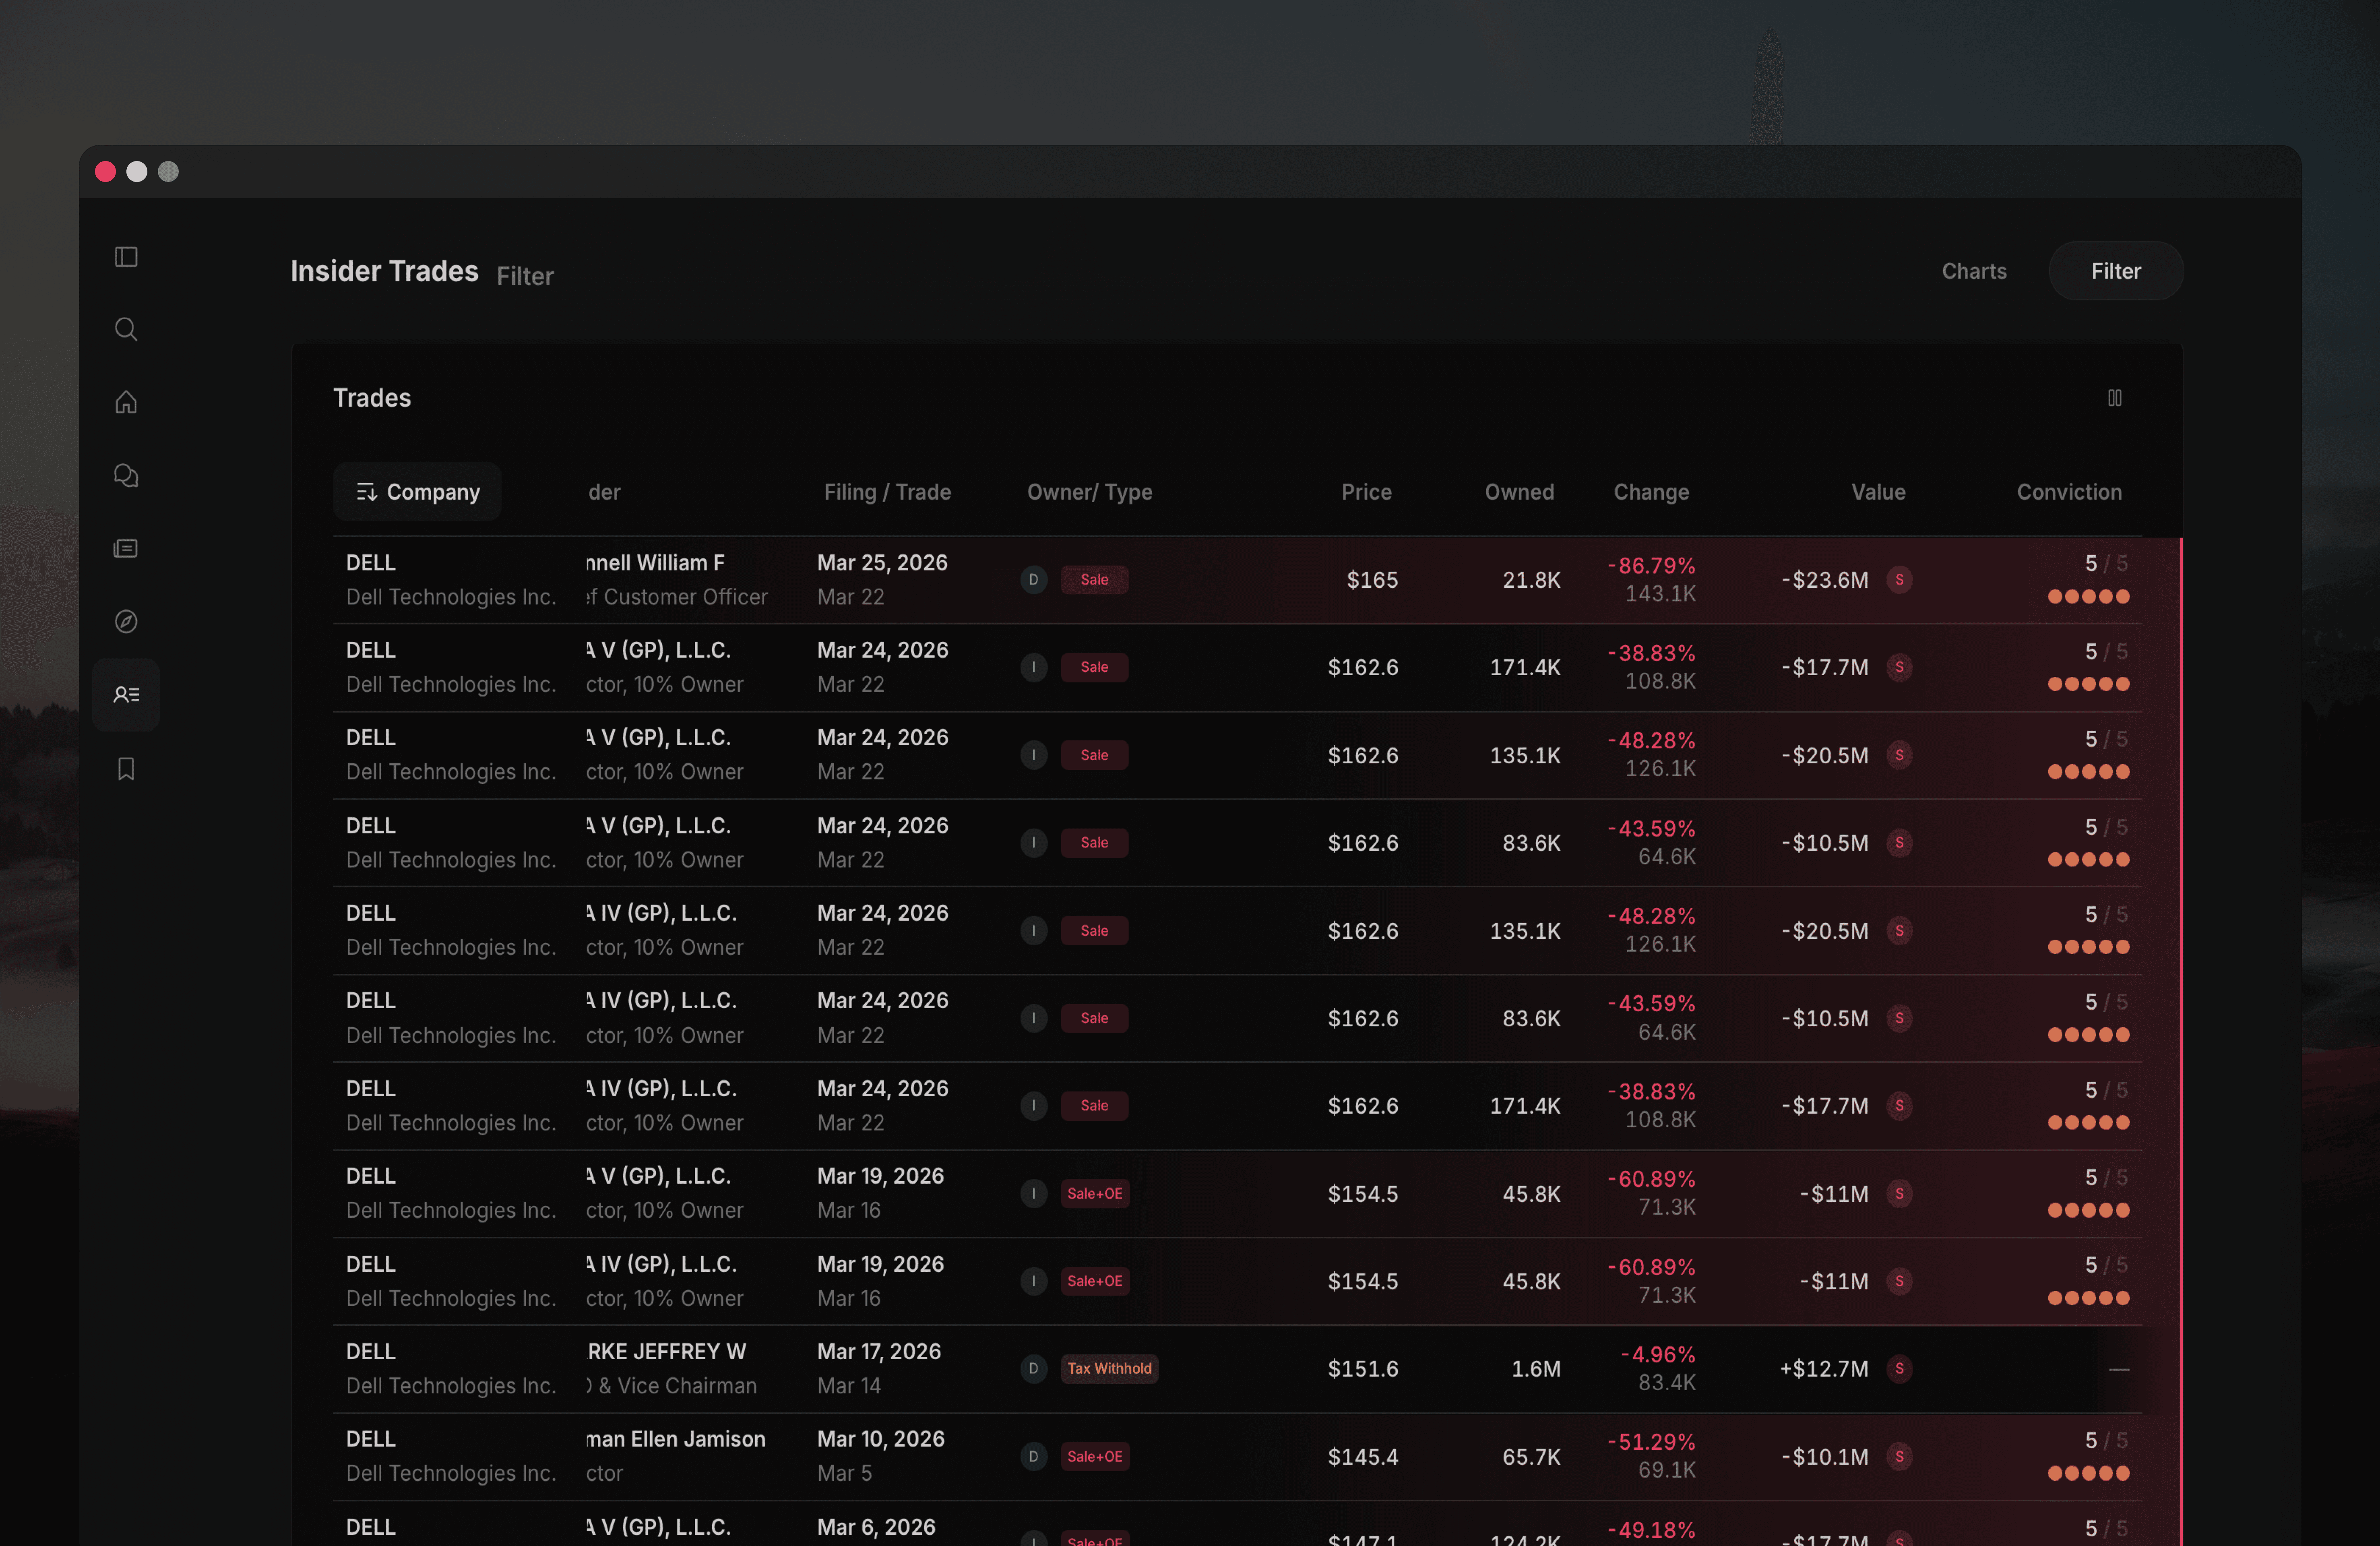Open the chat bubbles sidebar icon

[x=126, y=475]
